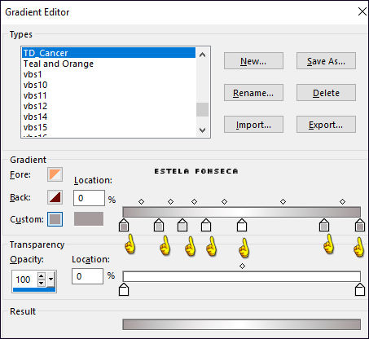Click the Save As... button
Viewport: 369px width, 339px height.
tap(326, 61)
